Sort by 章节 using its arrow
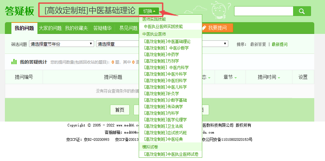Screen dimensions: 325x161 click(235, 78)
